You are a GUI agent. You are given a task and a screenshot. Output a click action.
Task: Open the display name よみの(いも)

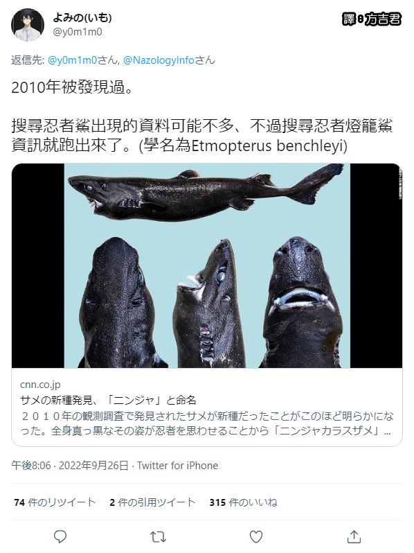(x=82, y=17)
